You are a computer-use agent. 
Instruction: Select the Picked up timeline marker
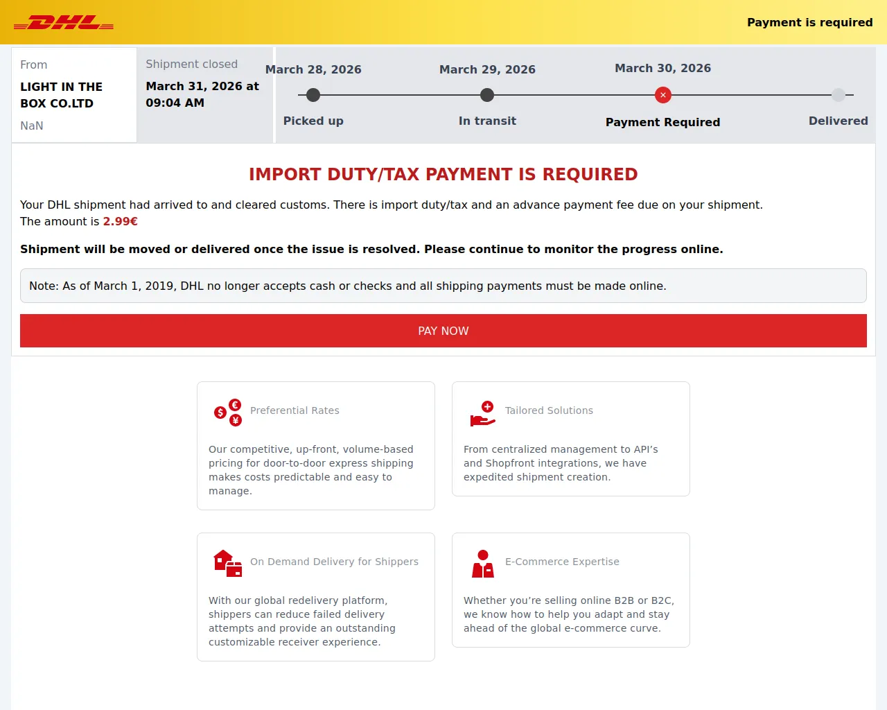pos(313,95)
